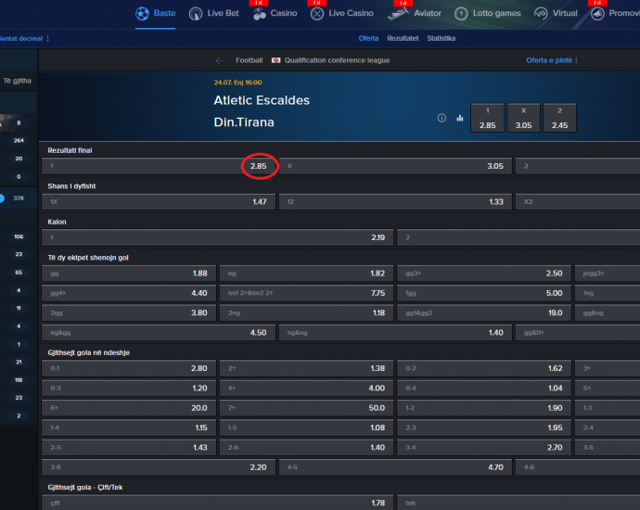Click the Live Casino icon

316,14
